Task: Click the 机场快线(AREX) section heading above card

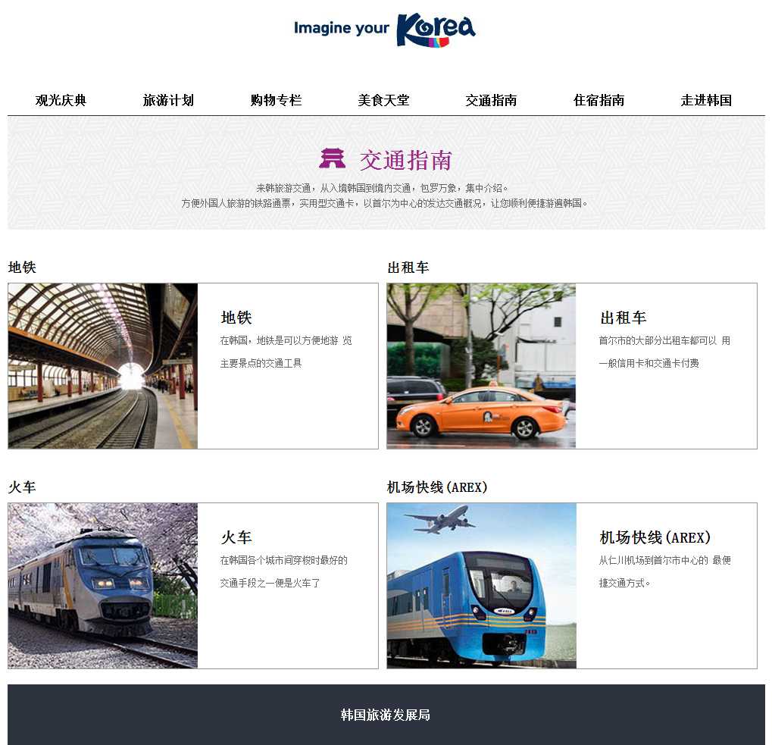Action: pos(437,487)
